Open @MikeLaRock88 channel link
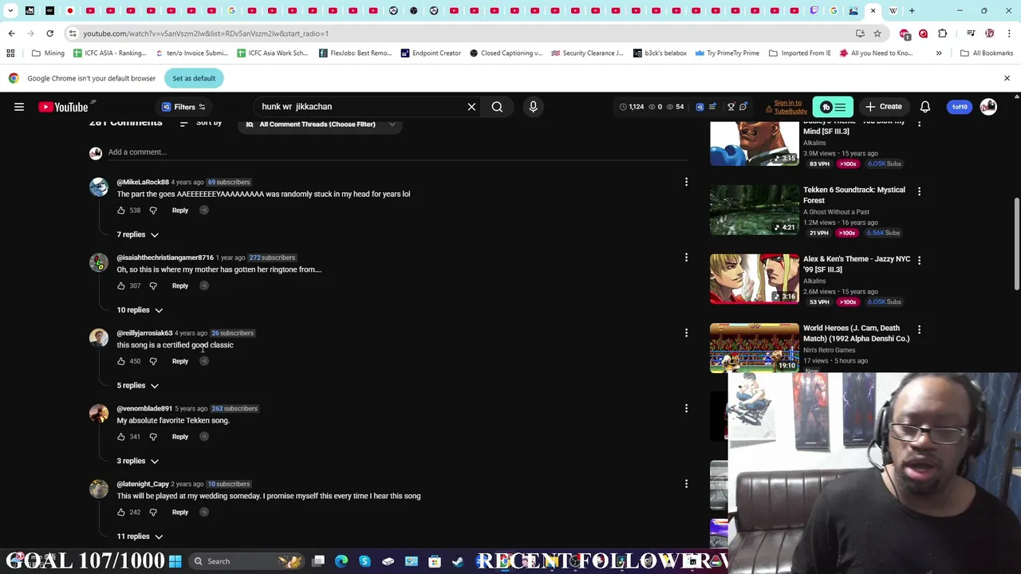The height and width of the screenshot is (574, 1021). coord(143,183)
